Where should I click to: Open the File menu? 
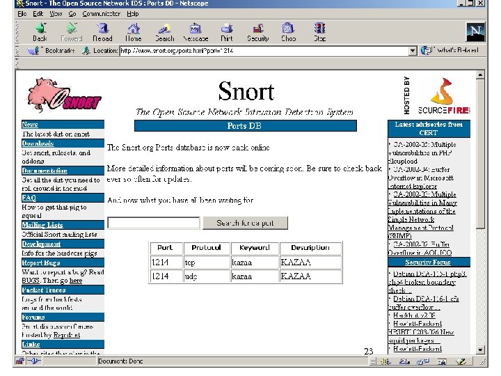coord(22,13)
